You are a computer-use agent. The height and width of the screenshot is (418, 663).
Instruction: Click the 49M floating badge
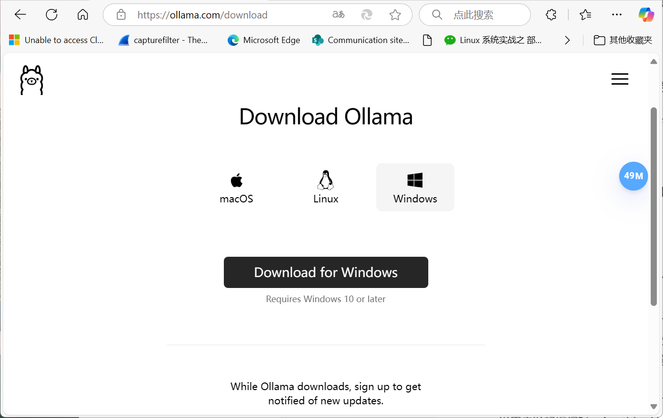point(633,176)
